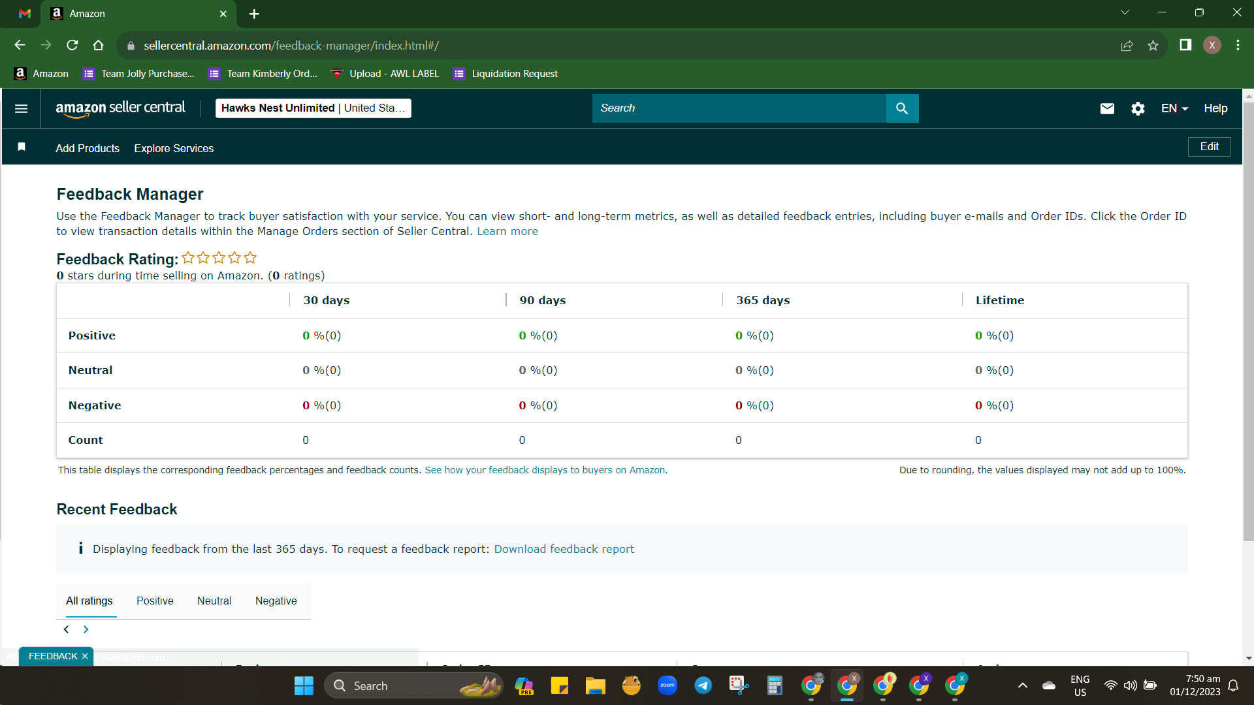1254x705 pixels.
Task: Click the search magnifier button
Action: (902, 108)
